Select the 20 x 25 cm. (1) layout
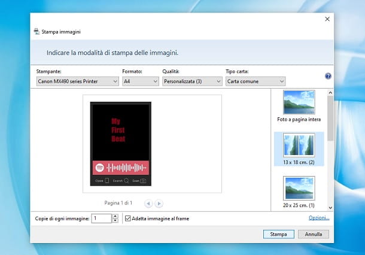Screen dimensions: 365x255 pyautogui.click(x=299, y=192)
